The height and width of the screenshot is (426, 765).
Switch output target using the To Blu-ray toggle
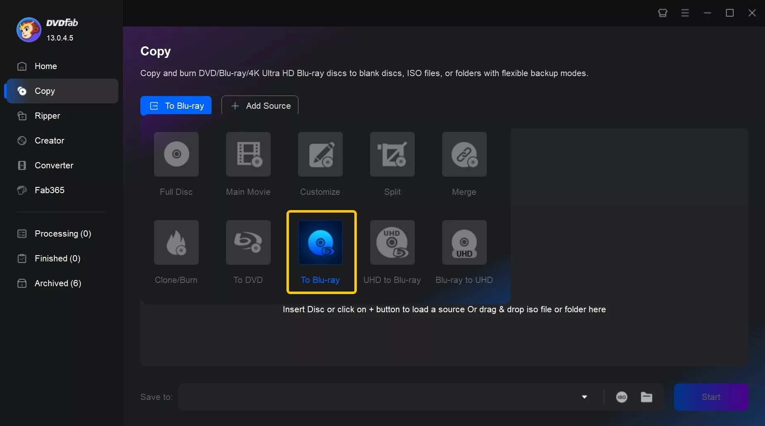point(176,105)
